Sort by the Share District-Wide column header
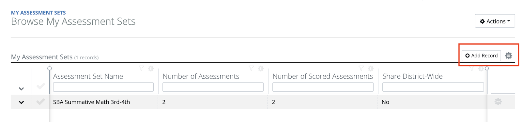The width and height of the screenshot is (522, 122). [x=412, y=76]
